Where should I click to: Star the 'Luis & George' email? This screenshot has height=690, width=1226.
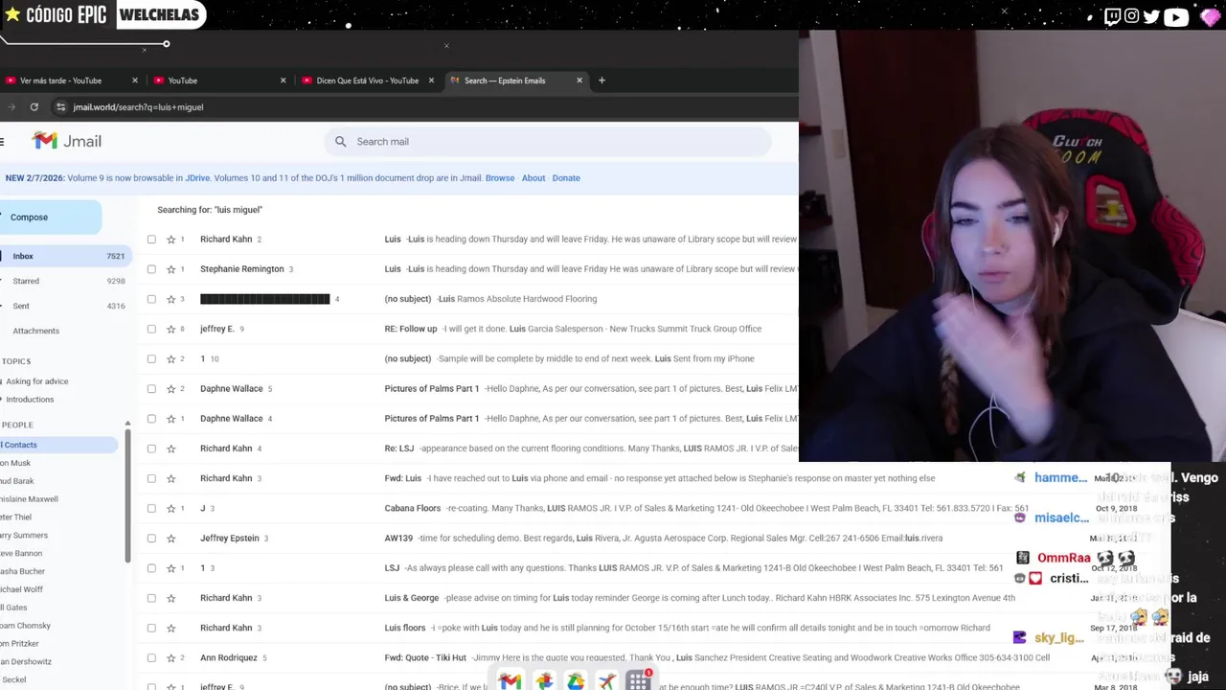tap(170, 598)
